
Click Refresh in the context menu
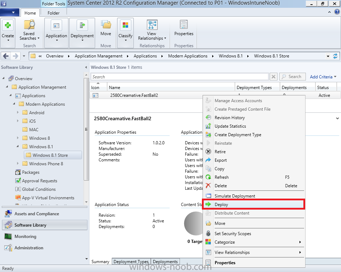pos(254,177)
